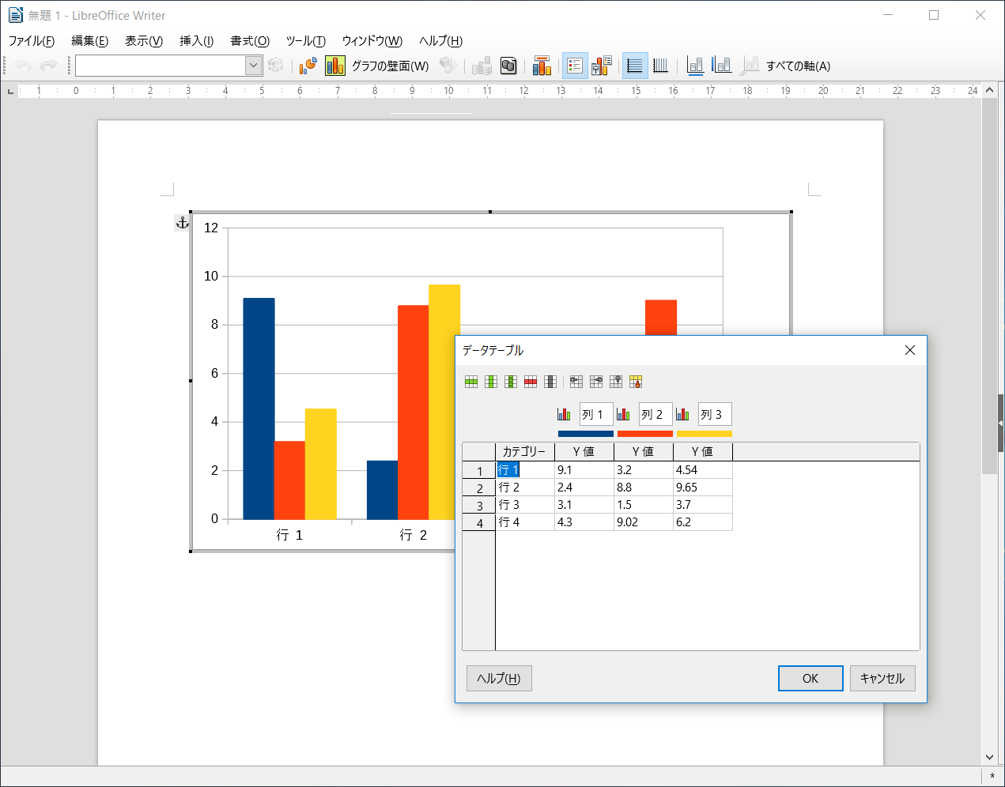This screenshot has width=1005, height=787.
Task: Open the 編集(E) menu
Action: tap(89, 41)
